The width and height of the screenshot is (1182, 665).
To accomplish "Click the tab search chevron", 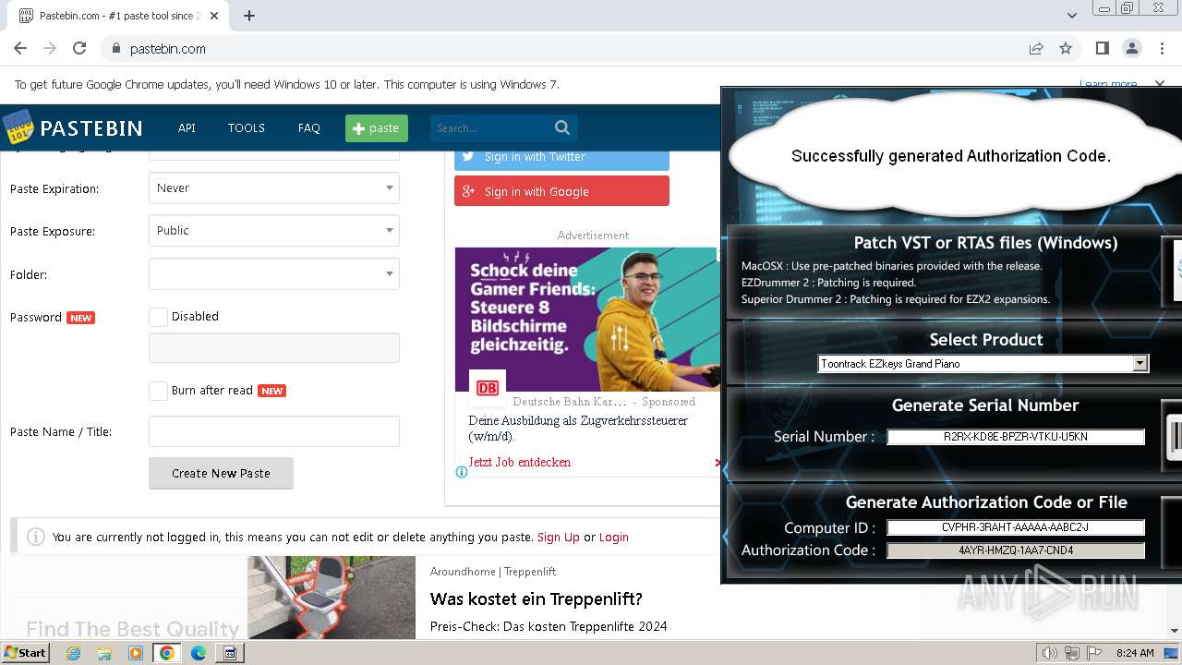I will click(x=1072, y=16).
